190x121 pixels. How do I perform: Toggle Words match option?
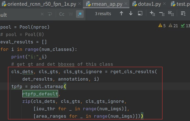pos(71,14)
